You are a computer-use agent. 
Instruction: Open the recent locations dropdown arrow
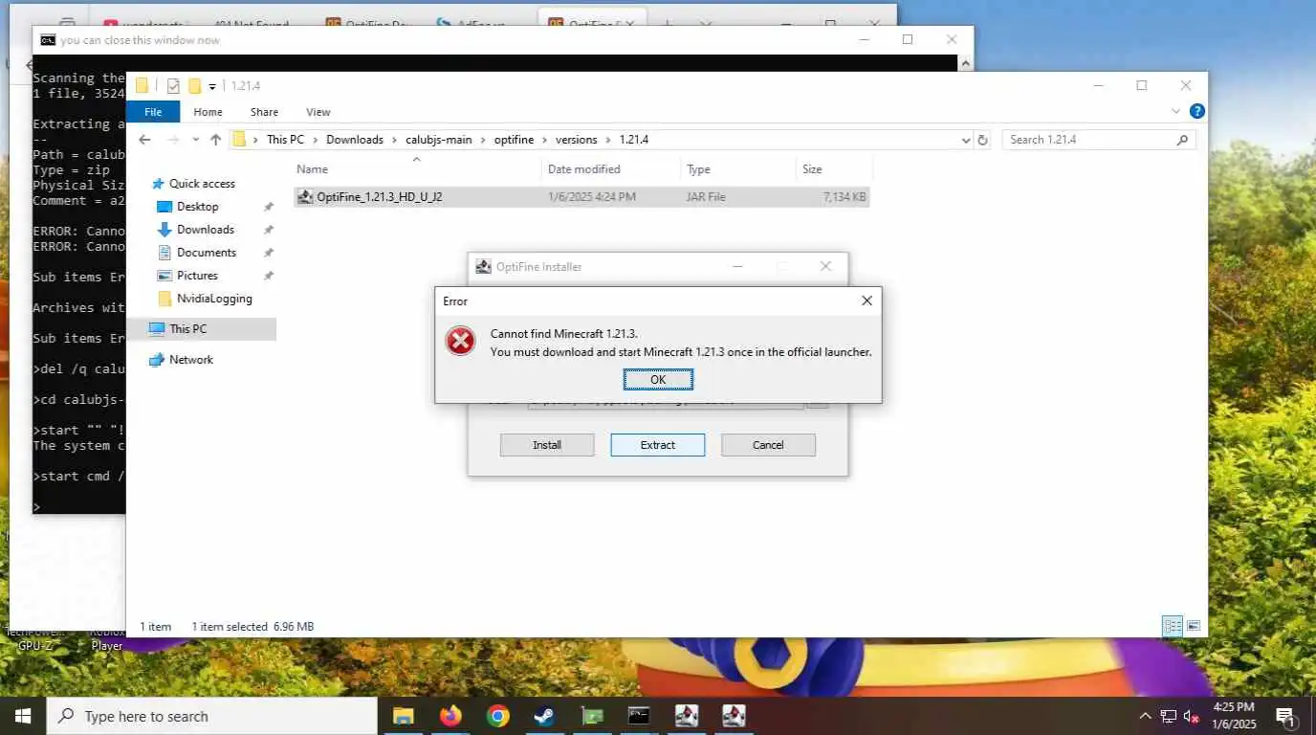pos(195,140)
